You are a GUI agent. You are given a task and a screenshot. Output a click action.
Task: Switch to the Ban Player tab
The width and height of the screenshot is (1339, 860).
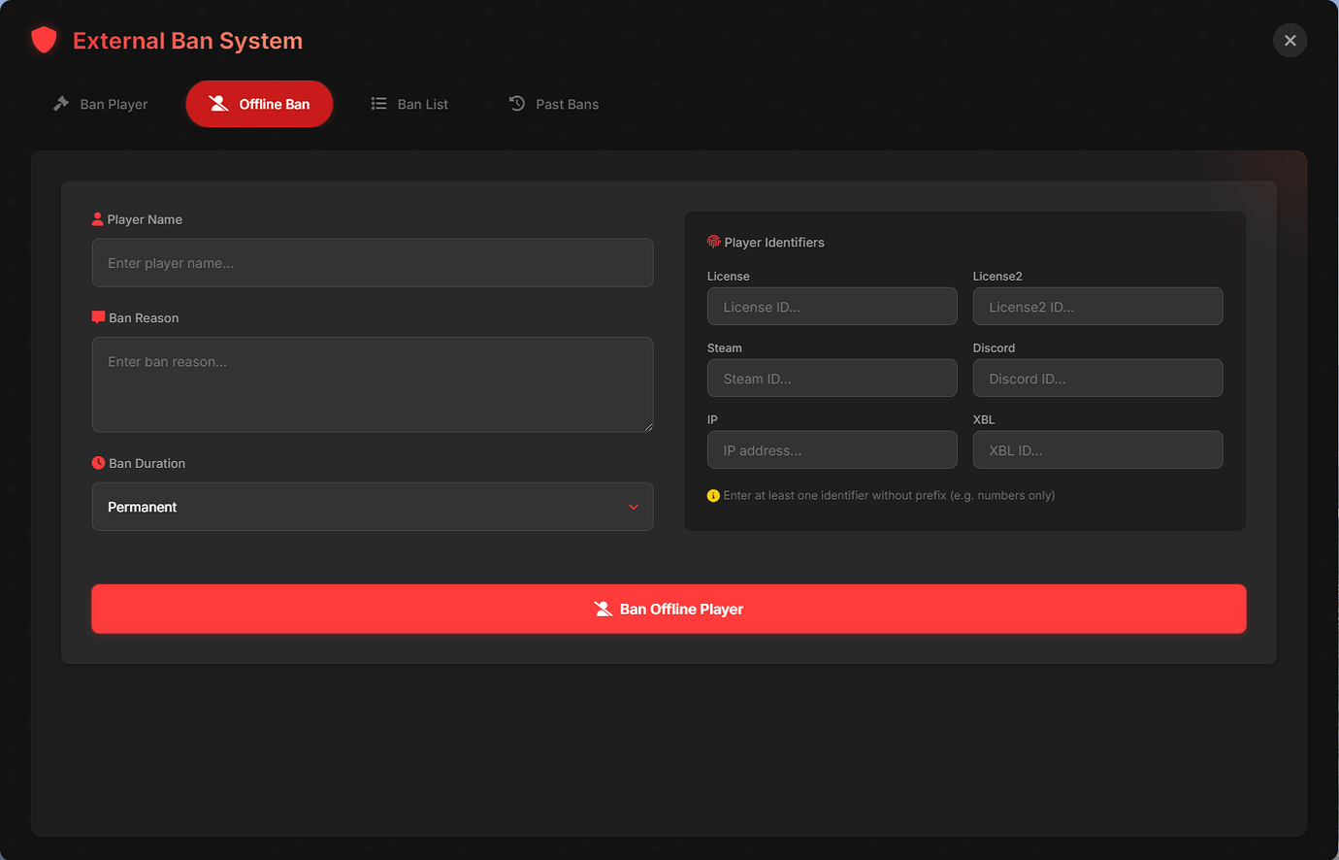point(100,103)
